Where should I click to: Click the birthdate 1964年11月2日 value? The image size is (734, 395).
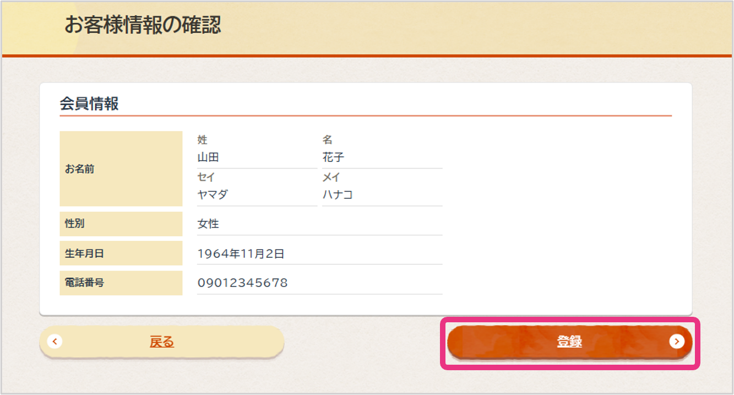point(241,254)
